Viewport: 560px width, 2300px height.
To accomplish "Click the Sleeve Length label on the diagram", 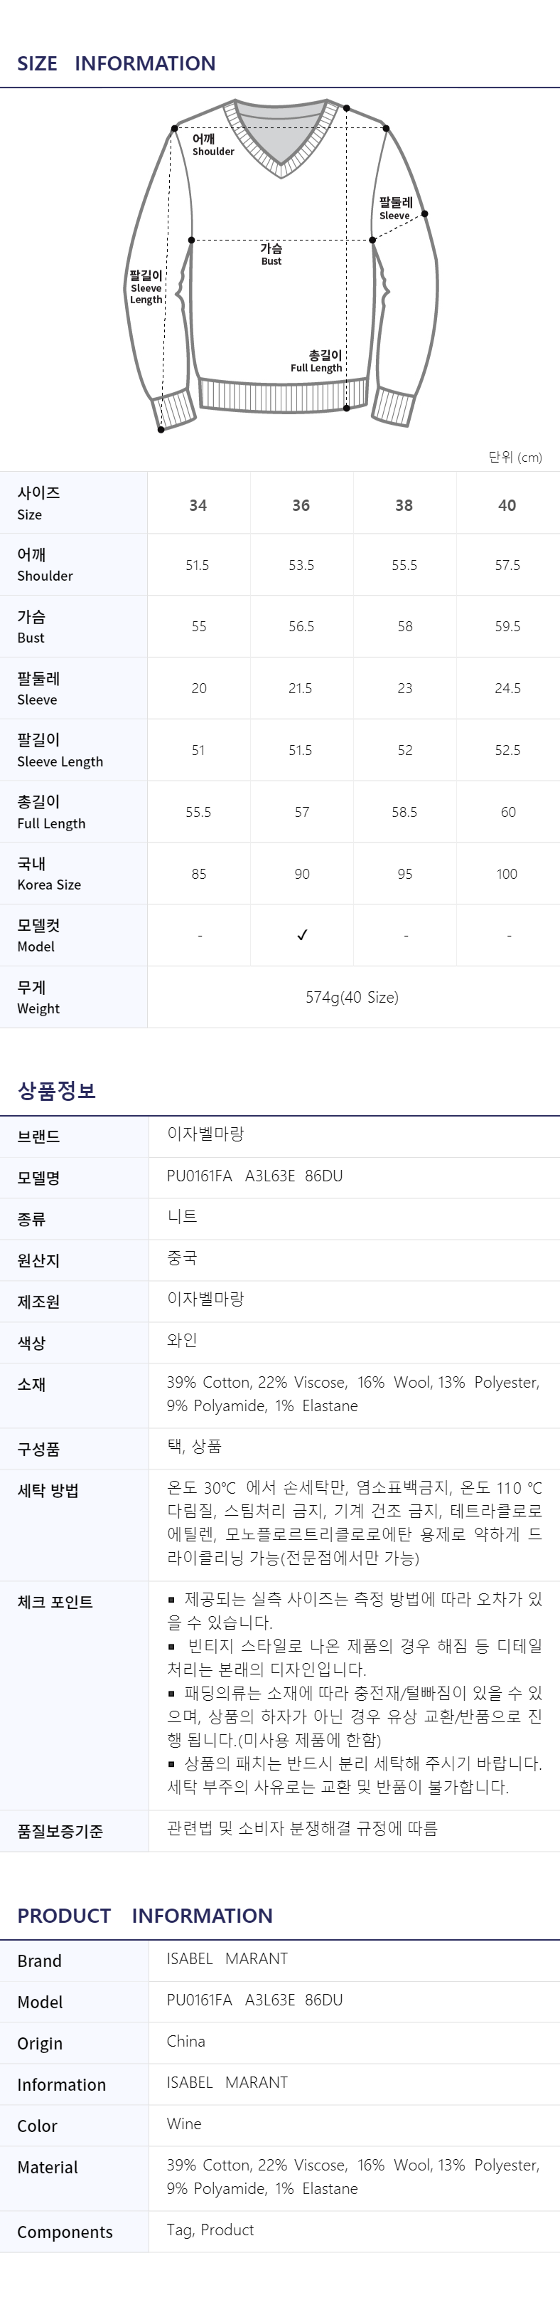I will click(x=146, y=287).
